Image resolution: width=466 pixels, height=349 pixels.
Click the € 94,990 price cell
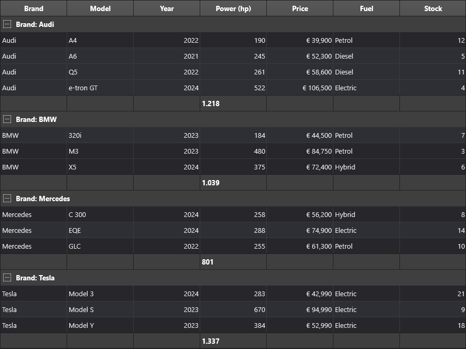(300, 309)
